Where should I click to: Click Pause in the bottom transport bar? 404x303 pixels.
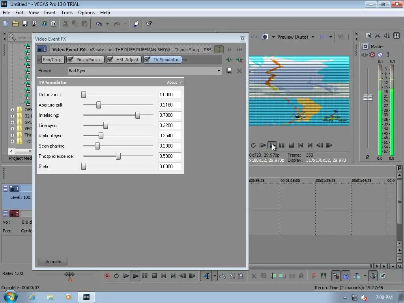145,276
